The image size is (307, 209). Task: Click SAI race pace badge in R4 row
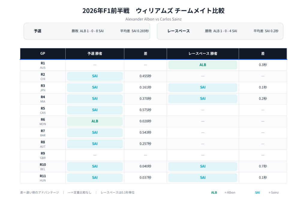203,99
